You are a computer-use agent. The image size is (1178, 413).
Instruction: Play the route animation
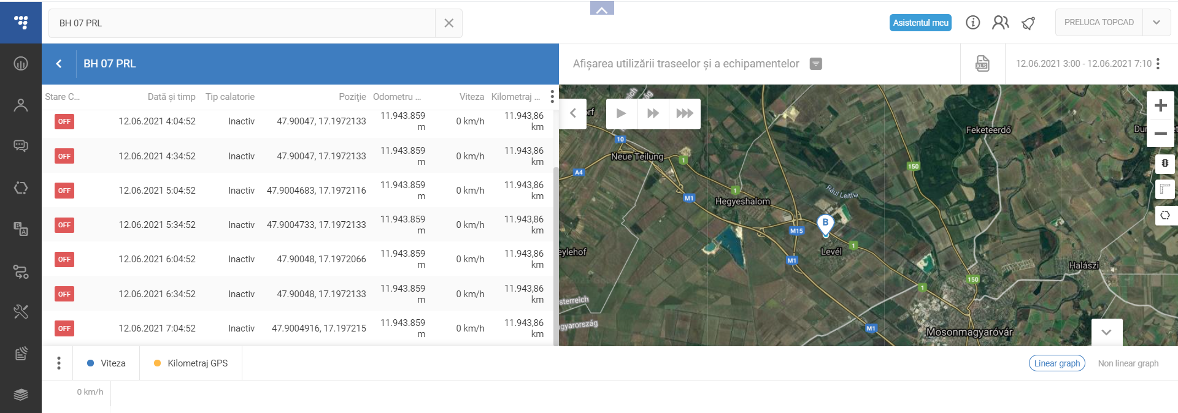pyautogui.click(x=621, y=113)
